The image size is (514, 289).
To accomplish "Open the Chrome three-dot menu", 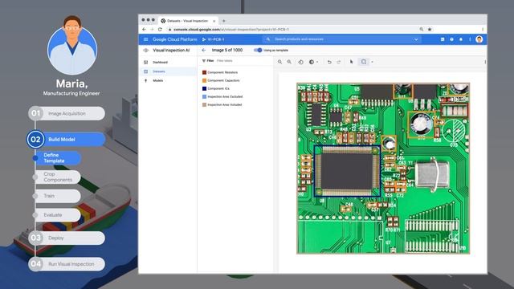I will click(483, 29).
